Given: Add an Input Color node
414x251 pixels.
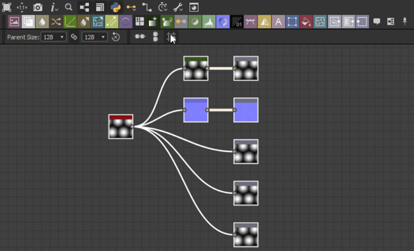Looking at the screenshot, I should coord(335,22).
